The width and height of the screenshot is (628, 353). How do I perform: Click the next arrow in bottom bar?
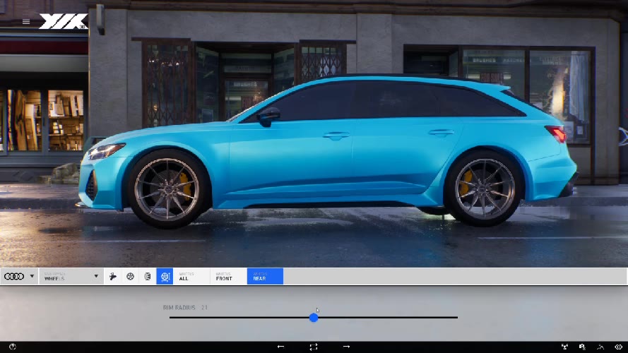coord(346,347)
